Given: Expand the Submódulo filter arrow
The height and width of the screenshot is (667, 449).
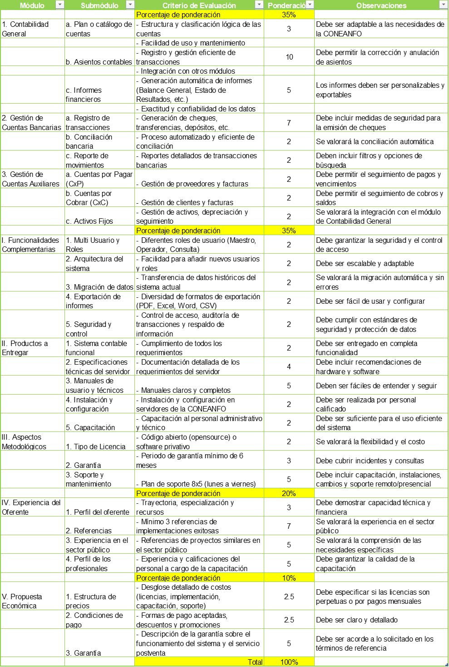Looking at the screenshot, I should [x=130, y=5].
